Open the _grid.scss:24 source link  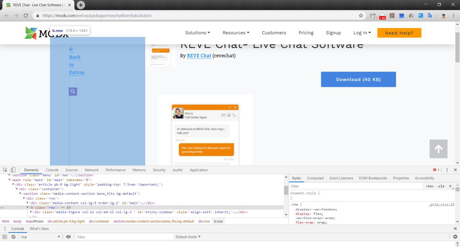[441, 204]
